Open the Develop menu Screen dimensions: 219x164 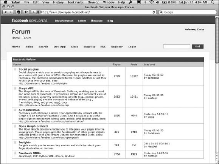93,2
